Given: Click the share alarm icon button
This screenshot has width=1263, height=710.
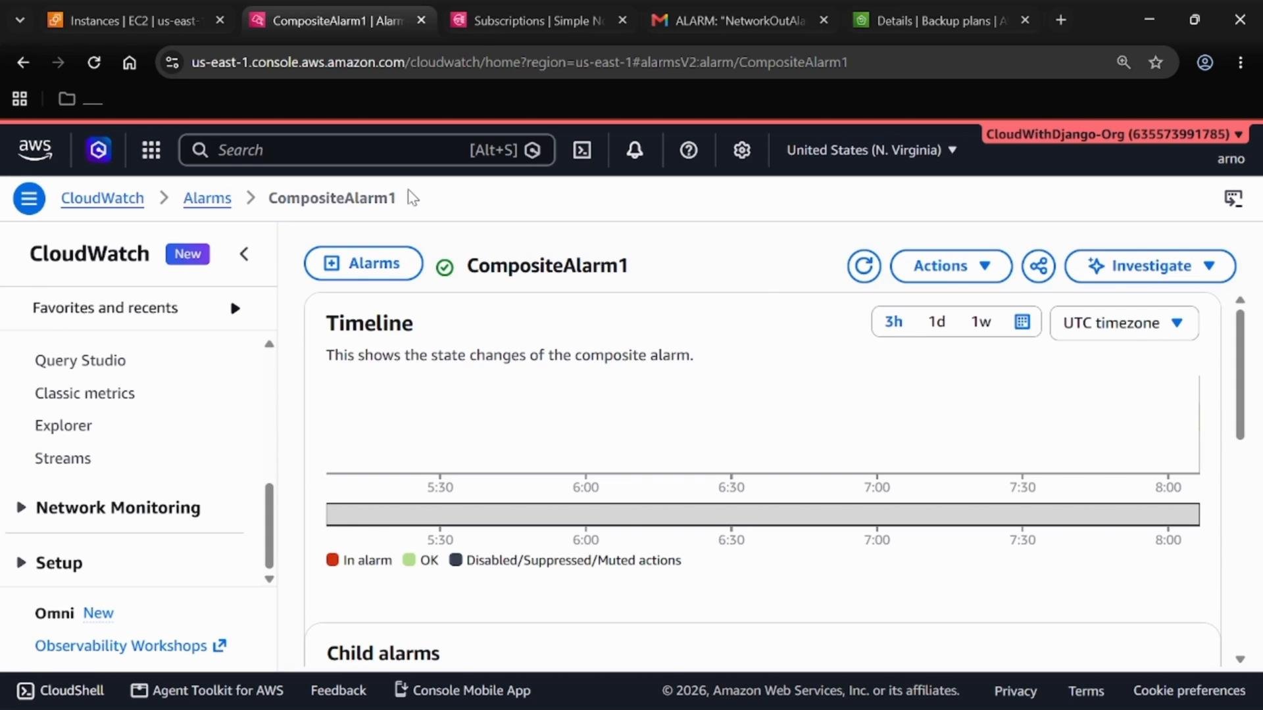Looking at the screenshot, I should pyautogui.click(x=1039, y=266).
